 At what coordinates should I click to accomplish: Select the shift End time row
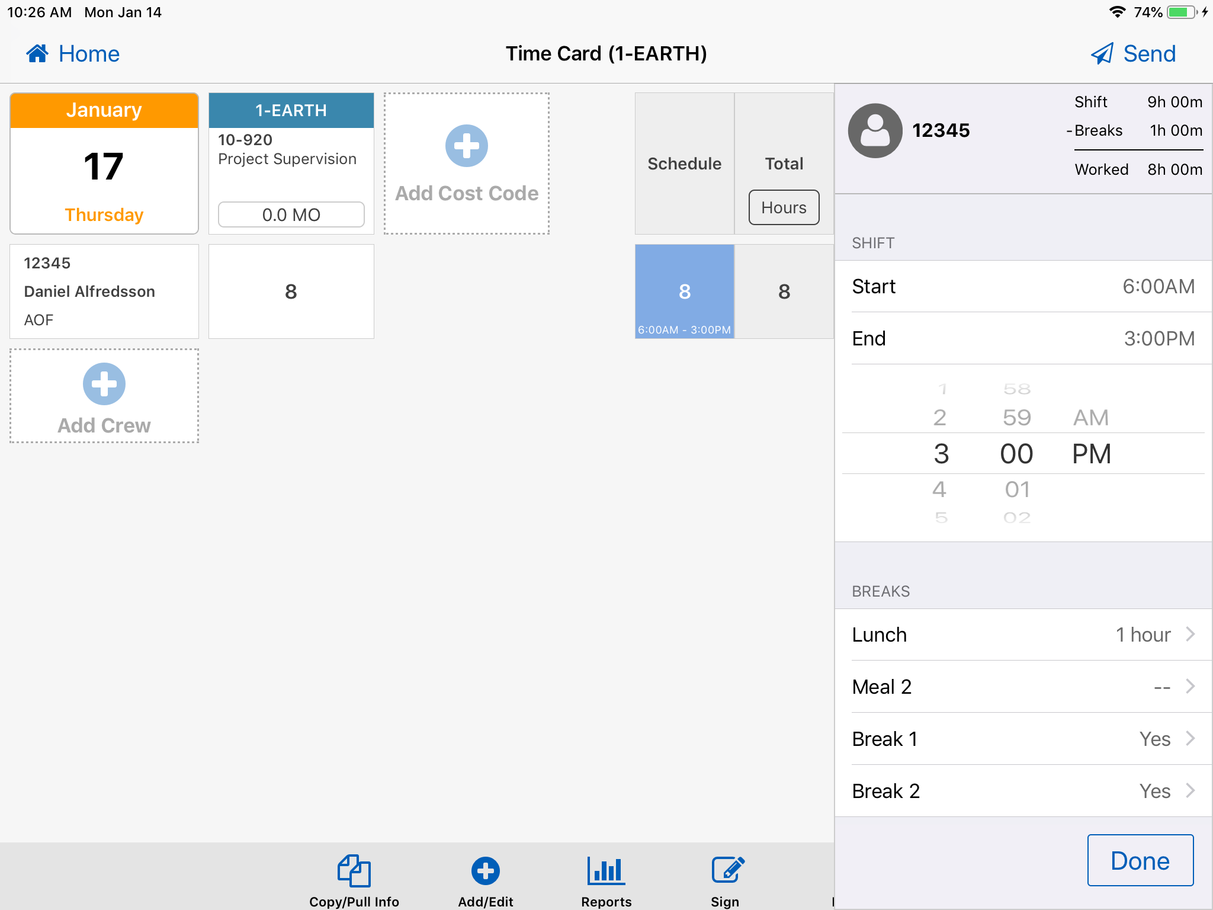[x=1023, y=339]
